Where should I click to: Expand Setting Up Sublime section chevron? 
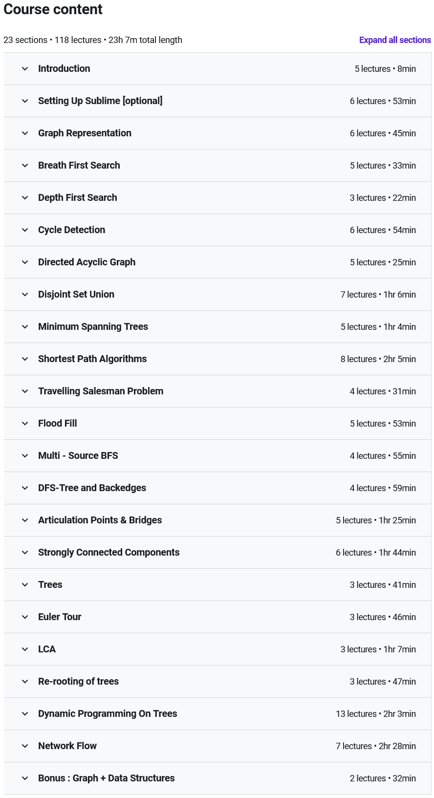[x=25, y=101]
